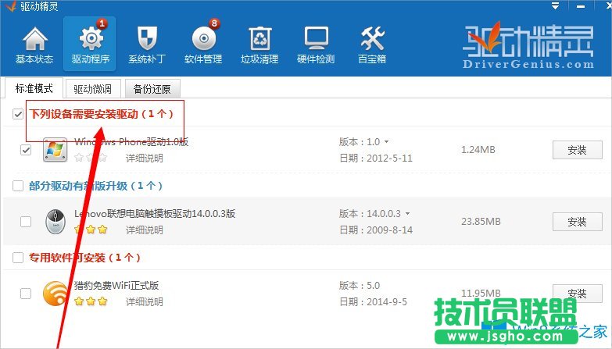The image size is (612, 349).
Task: Click the 下列设备需要安装驱动 heading
Action: 102,114
